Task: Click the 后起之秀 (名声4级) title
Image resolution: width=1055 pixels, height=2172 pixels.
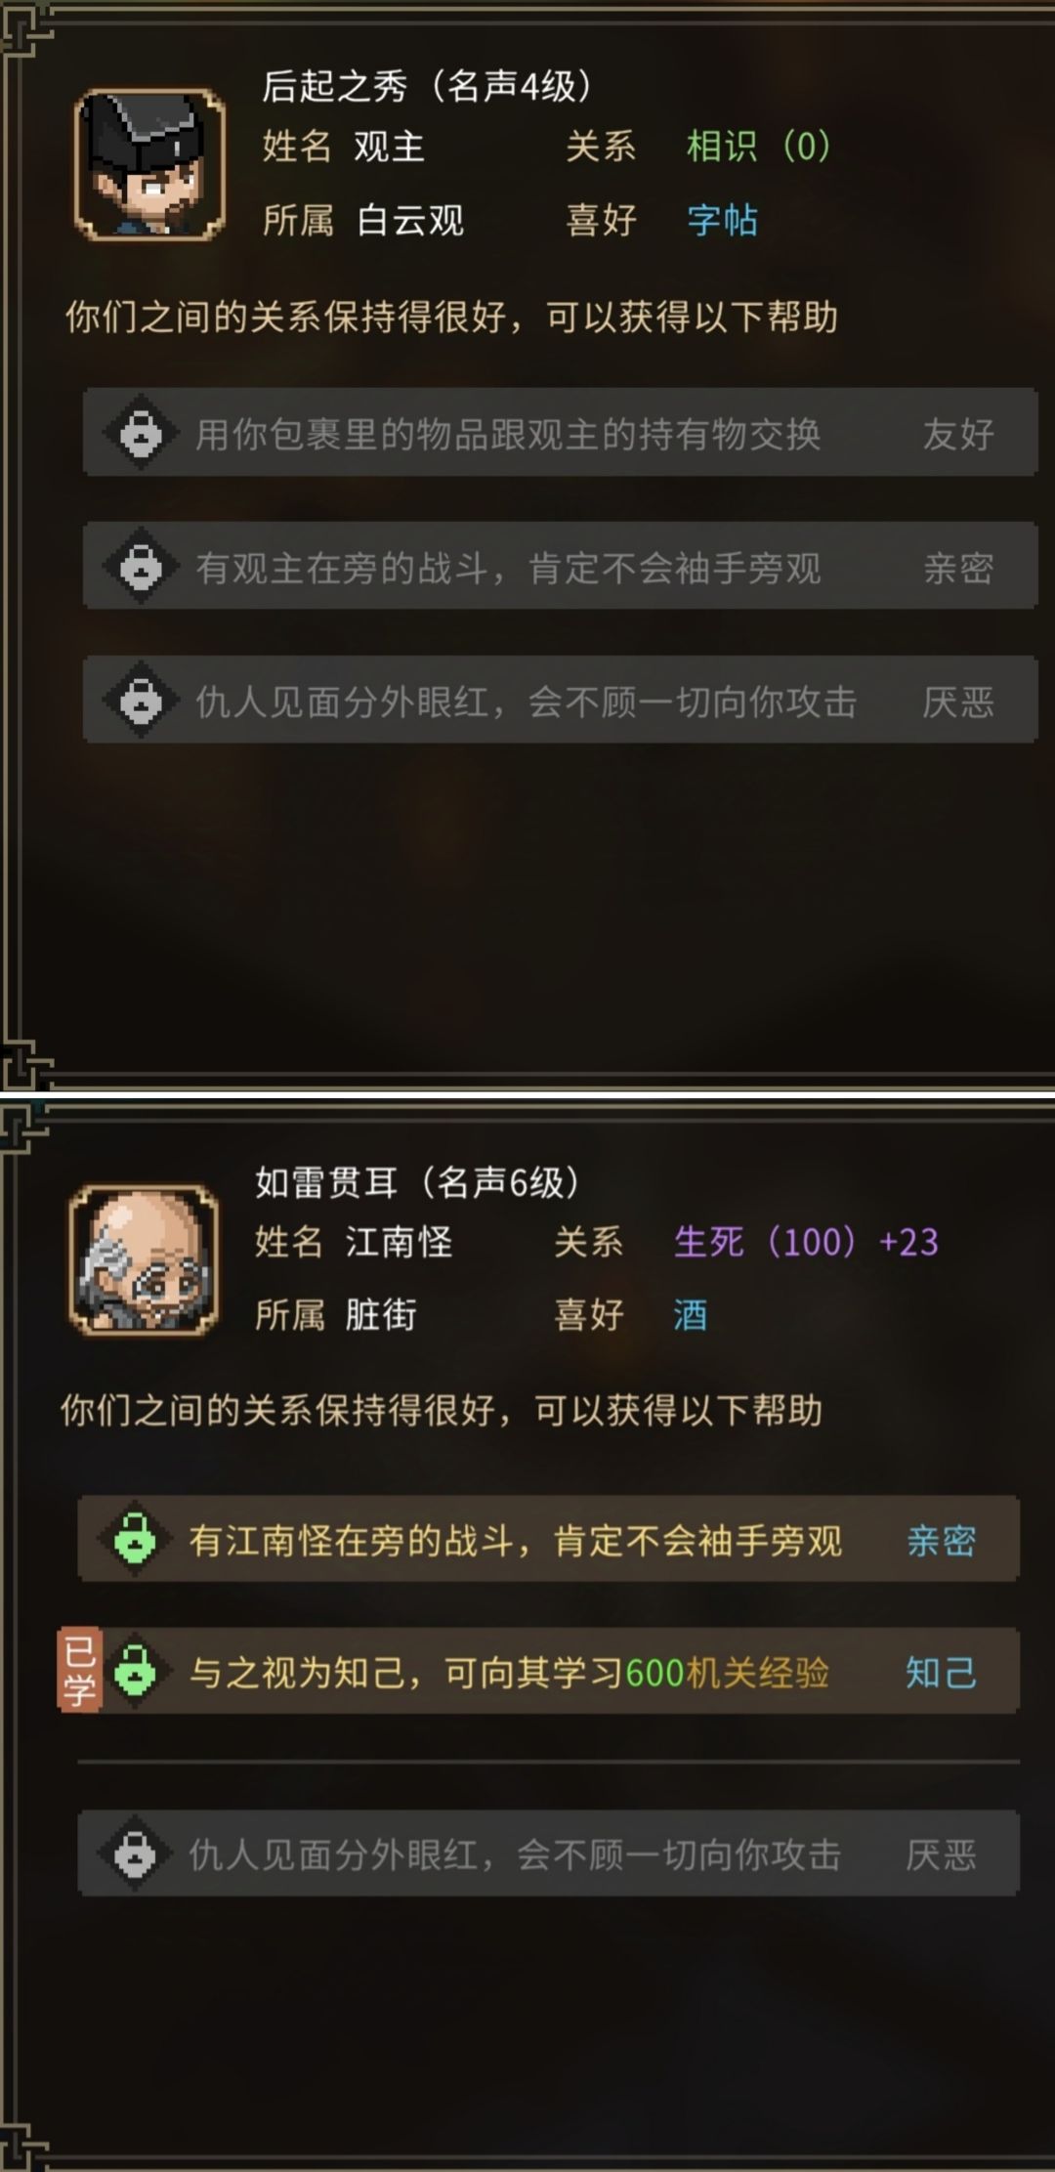Action: point(427,86)
